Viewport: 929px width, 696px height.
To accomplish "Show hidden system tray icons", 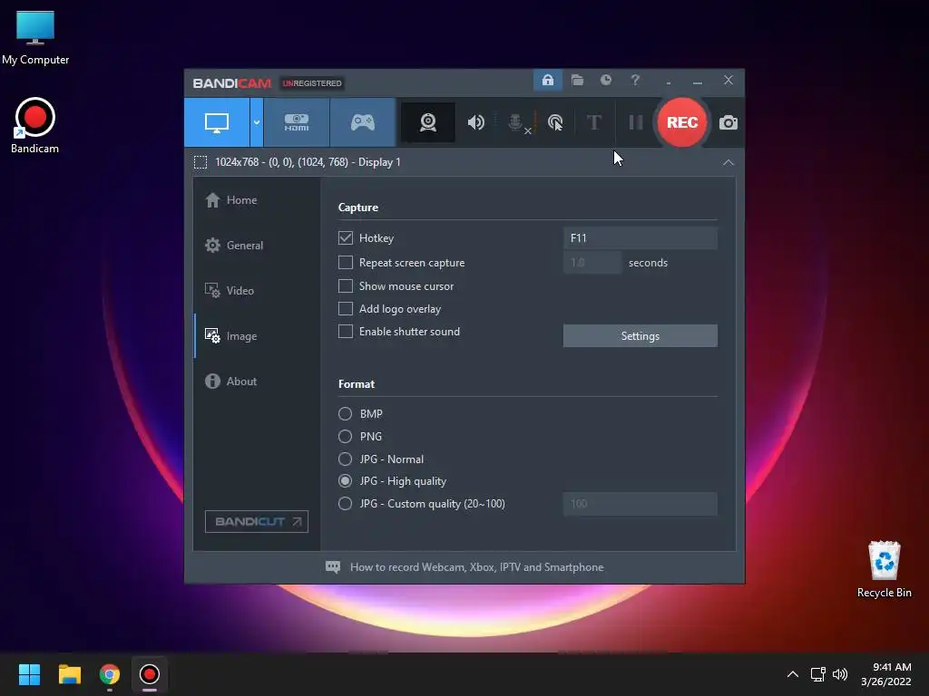I will coord(792,674).
